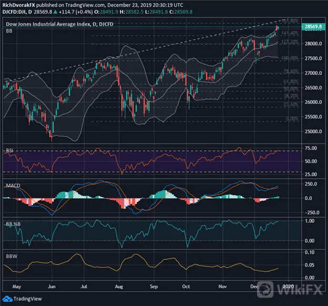Click the RSI 75.00 axis value
Viewport: 328px width, 306px height.
pos(311,148)
